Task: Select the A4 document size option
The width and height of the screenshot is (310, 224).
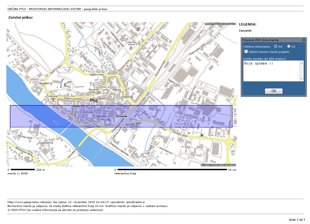Action: [276, 46]
